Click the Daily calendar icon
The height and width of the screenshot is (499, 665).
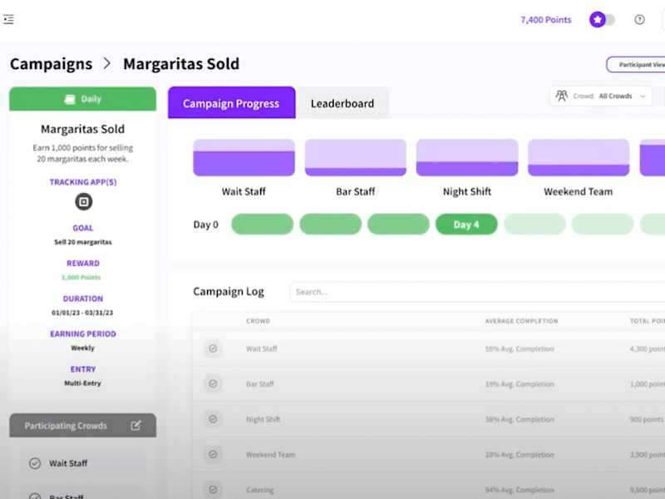coord(70,99)
